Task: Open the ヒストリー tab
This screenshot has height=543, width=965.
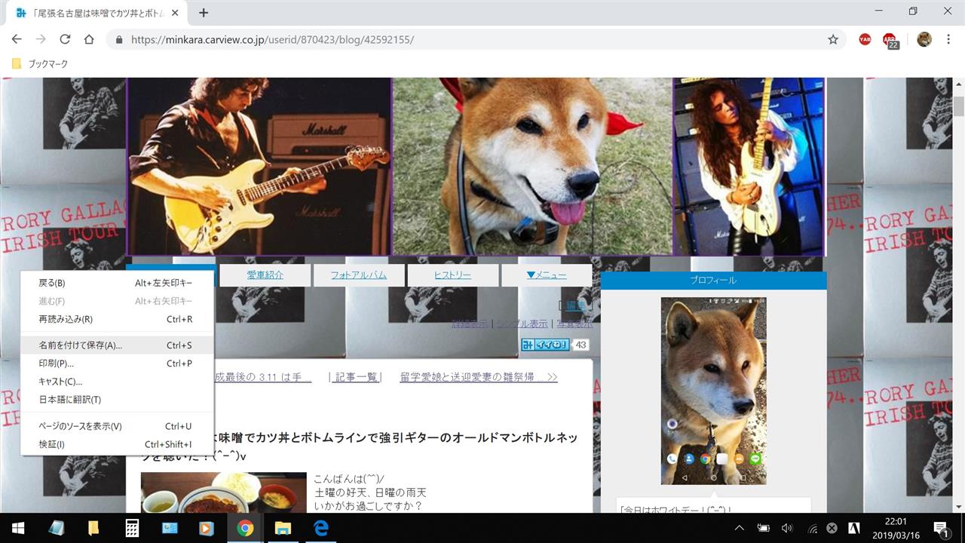Action: (452, 275)
